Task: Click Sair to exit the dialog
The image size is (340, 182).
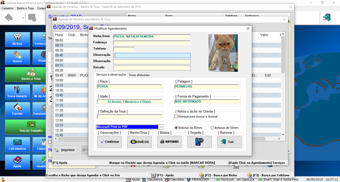Action: (x=229, y=142)
